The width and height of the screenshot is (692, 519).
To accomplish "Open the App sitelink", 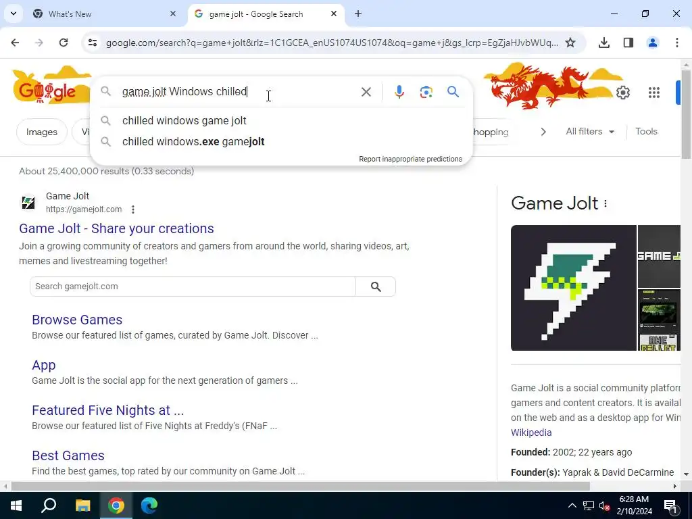I will 44,365.
